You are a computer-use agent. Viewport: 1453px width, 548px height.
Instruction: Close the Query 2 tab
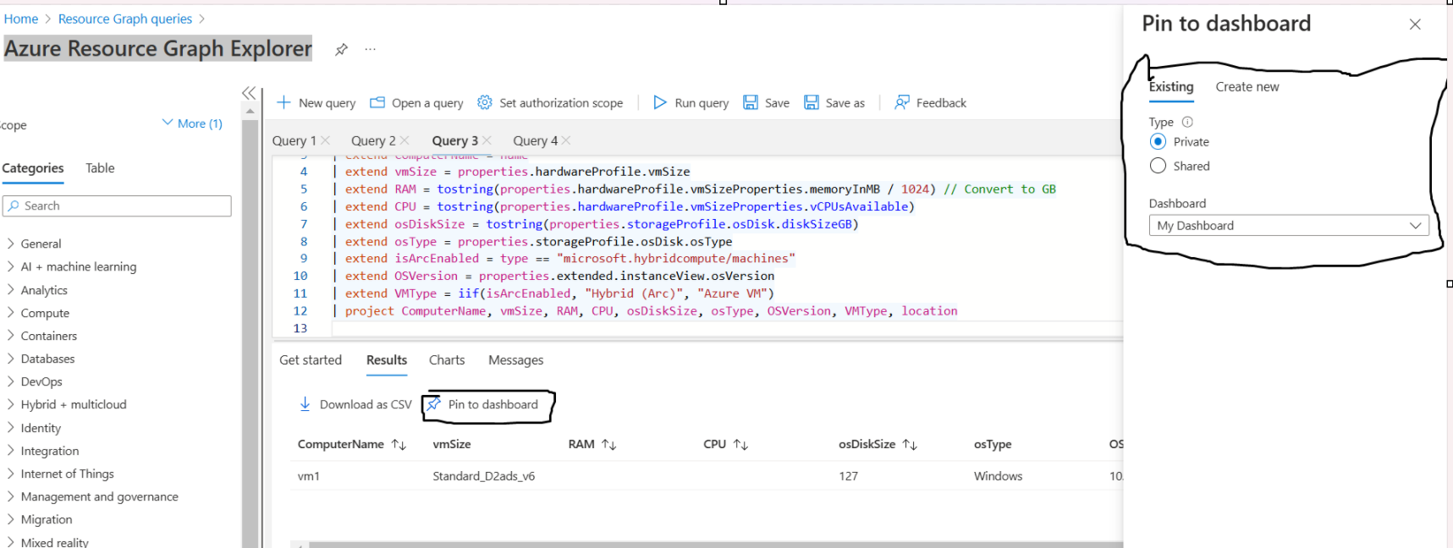point(405,140)
